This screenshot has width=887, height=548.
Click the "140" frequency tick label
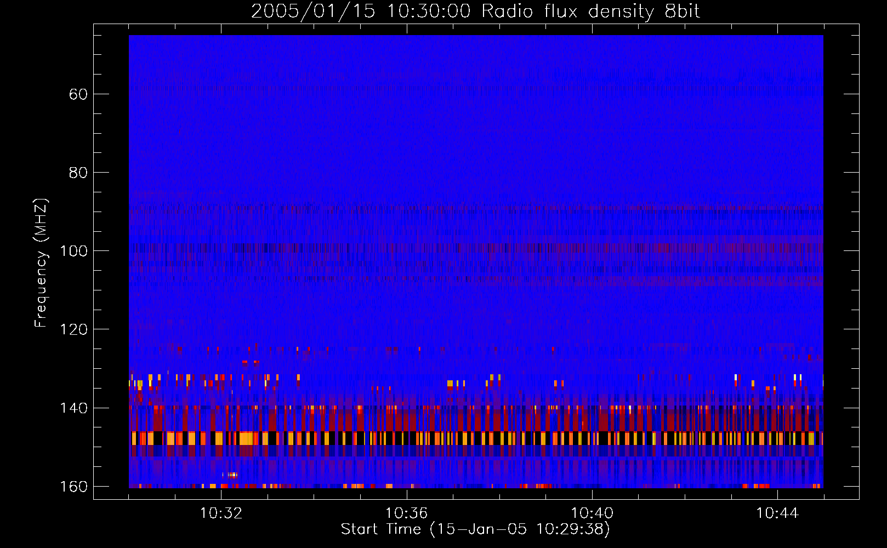(x=73, y=408)
